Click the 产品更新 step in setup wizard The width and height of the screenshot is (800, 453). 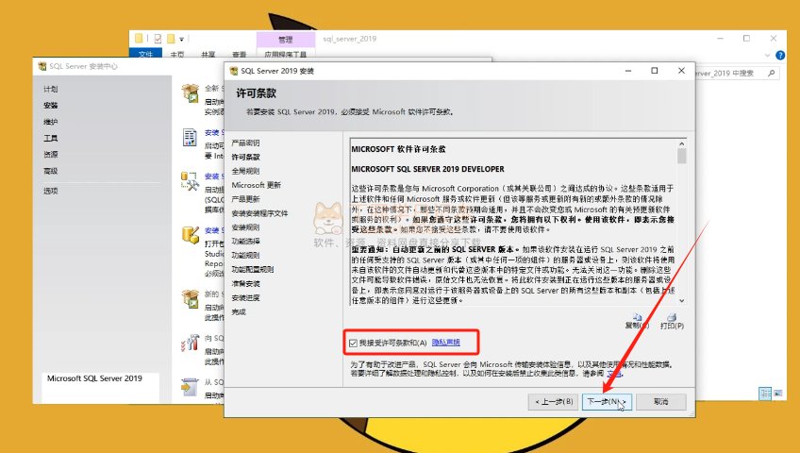pyautogui.click(x=245, y=199)
